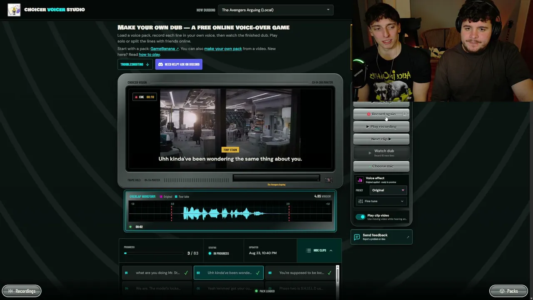The image size is (533, 300).
Task: Click the 00:02 waveform time readout
Action: (139, 227)
